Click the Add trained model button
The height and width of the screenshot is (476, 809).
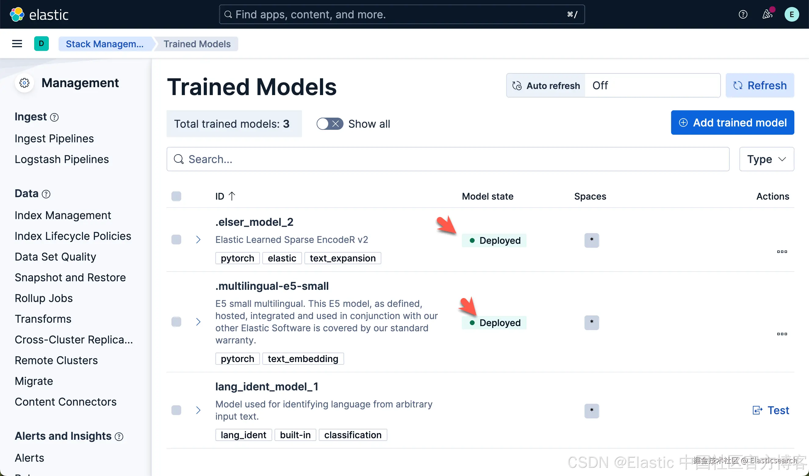pos(732,123)
